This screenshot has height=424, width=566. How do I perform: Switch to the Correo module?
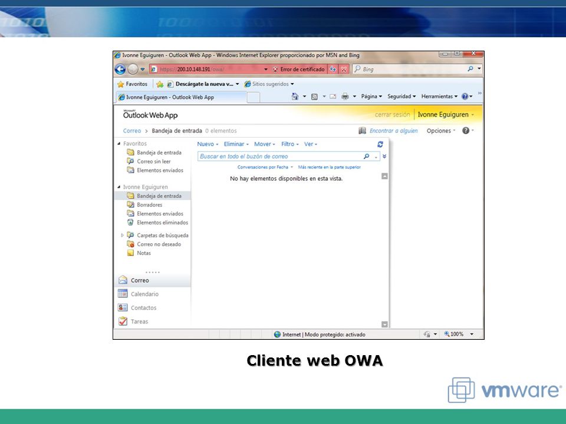pyautogui.click(x=153, y=280)
